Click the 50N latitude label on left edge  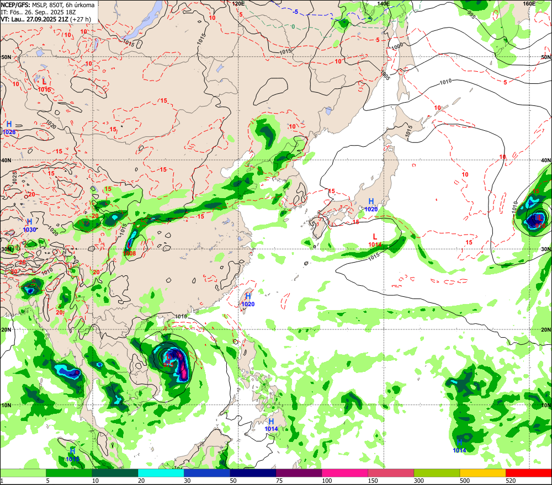pos(6,57)
